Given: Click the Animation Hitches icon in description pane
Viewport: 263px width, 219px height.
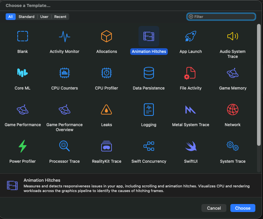Looking at the screenshot, I should click(x=12, y=185).
